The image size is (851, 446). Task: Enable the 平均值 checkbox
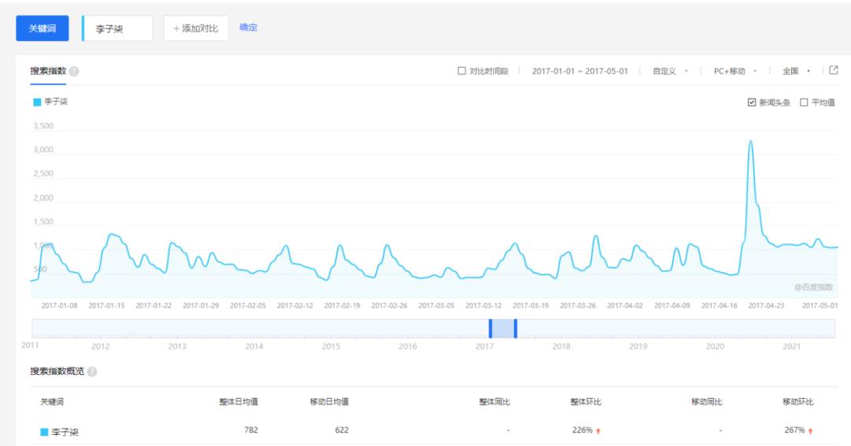pos(804,102)
